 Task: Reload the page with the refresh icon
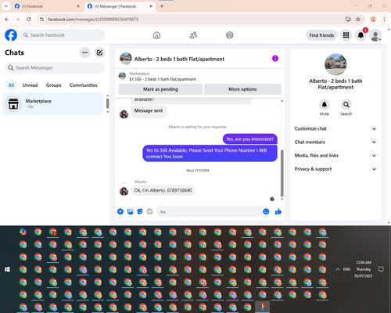29,20
